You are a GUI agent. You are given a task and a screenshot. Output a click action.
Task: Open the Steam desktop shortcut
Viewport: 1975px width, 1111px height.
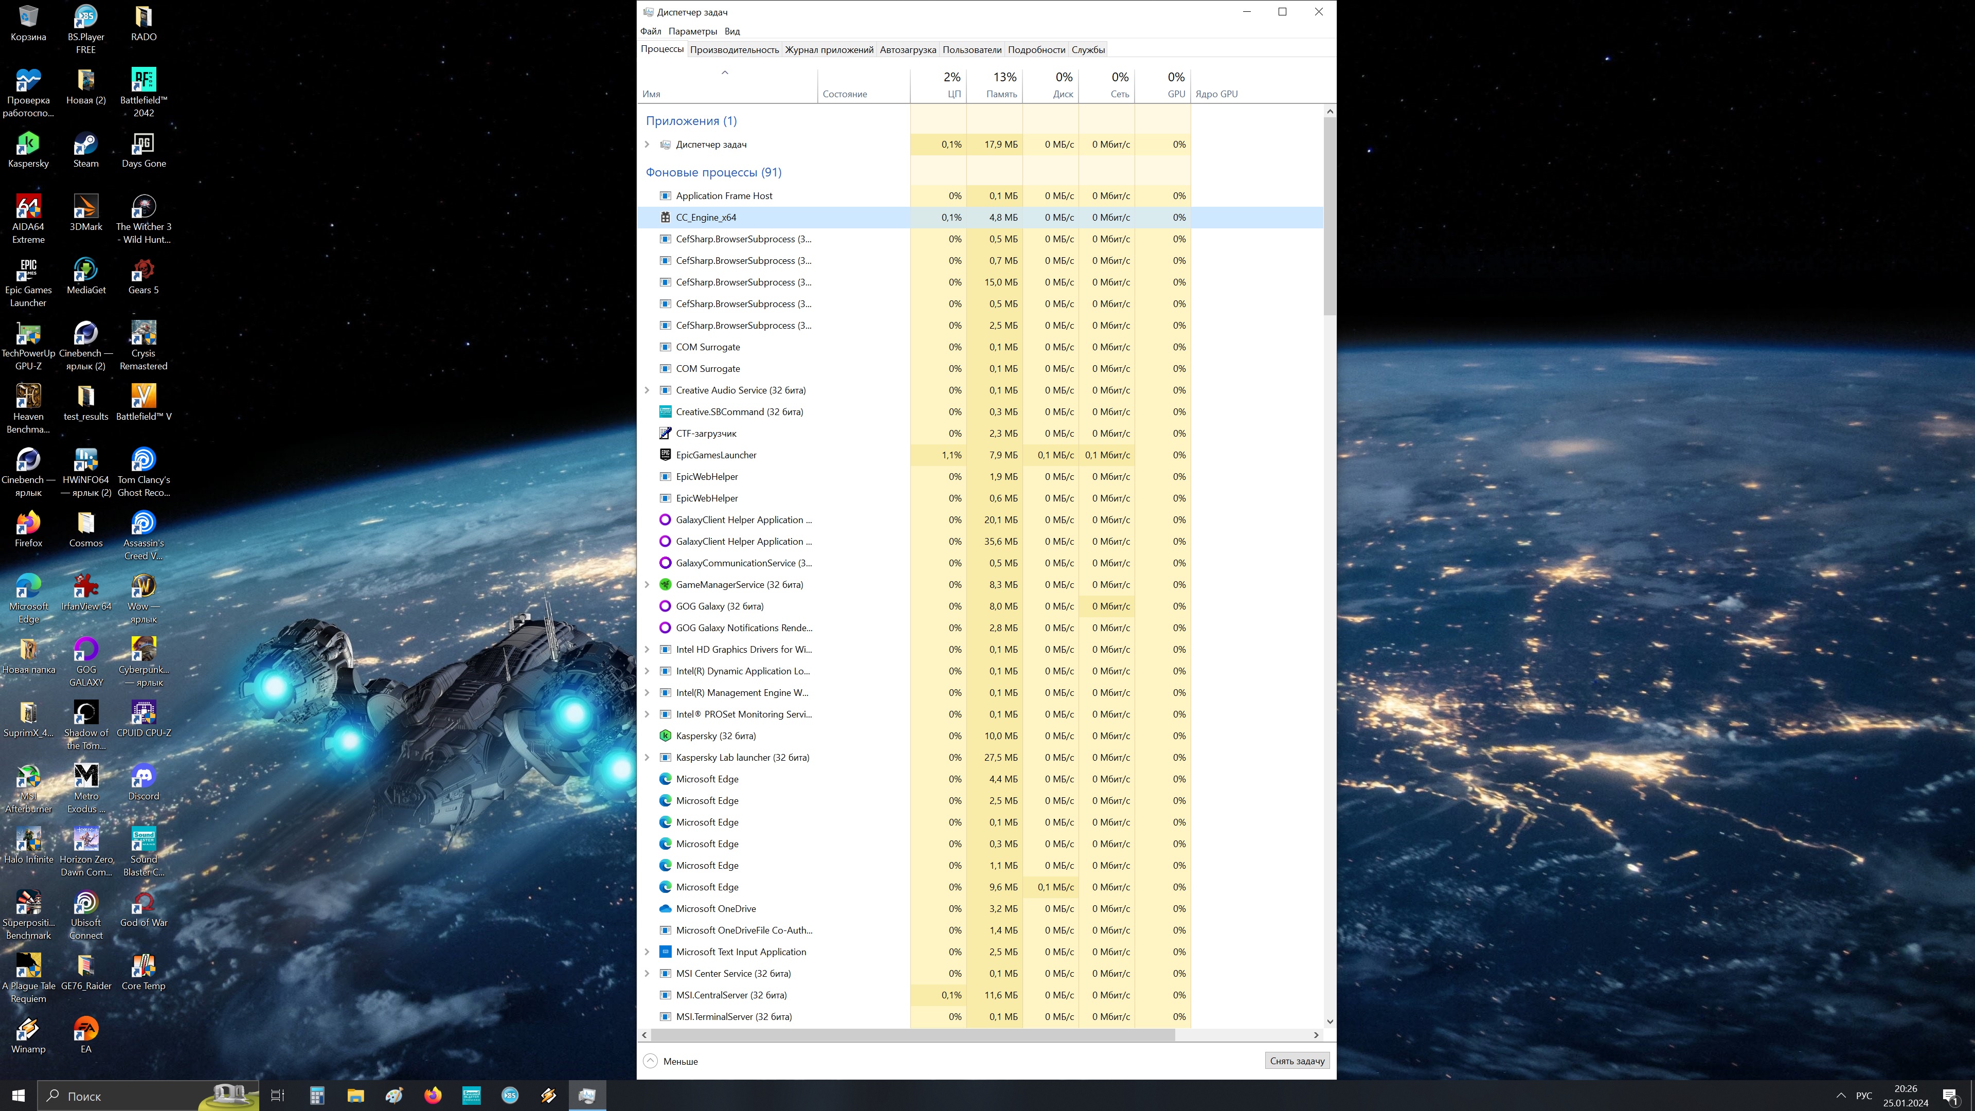[x=85, y=145]
